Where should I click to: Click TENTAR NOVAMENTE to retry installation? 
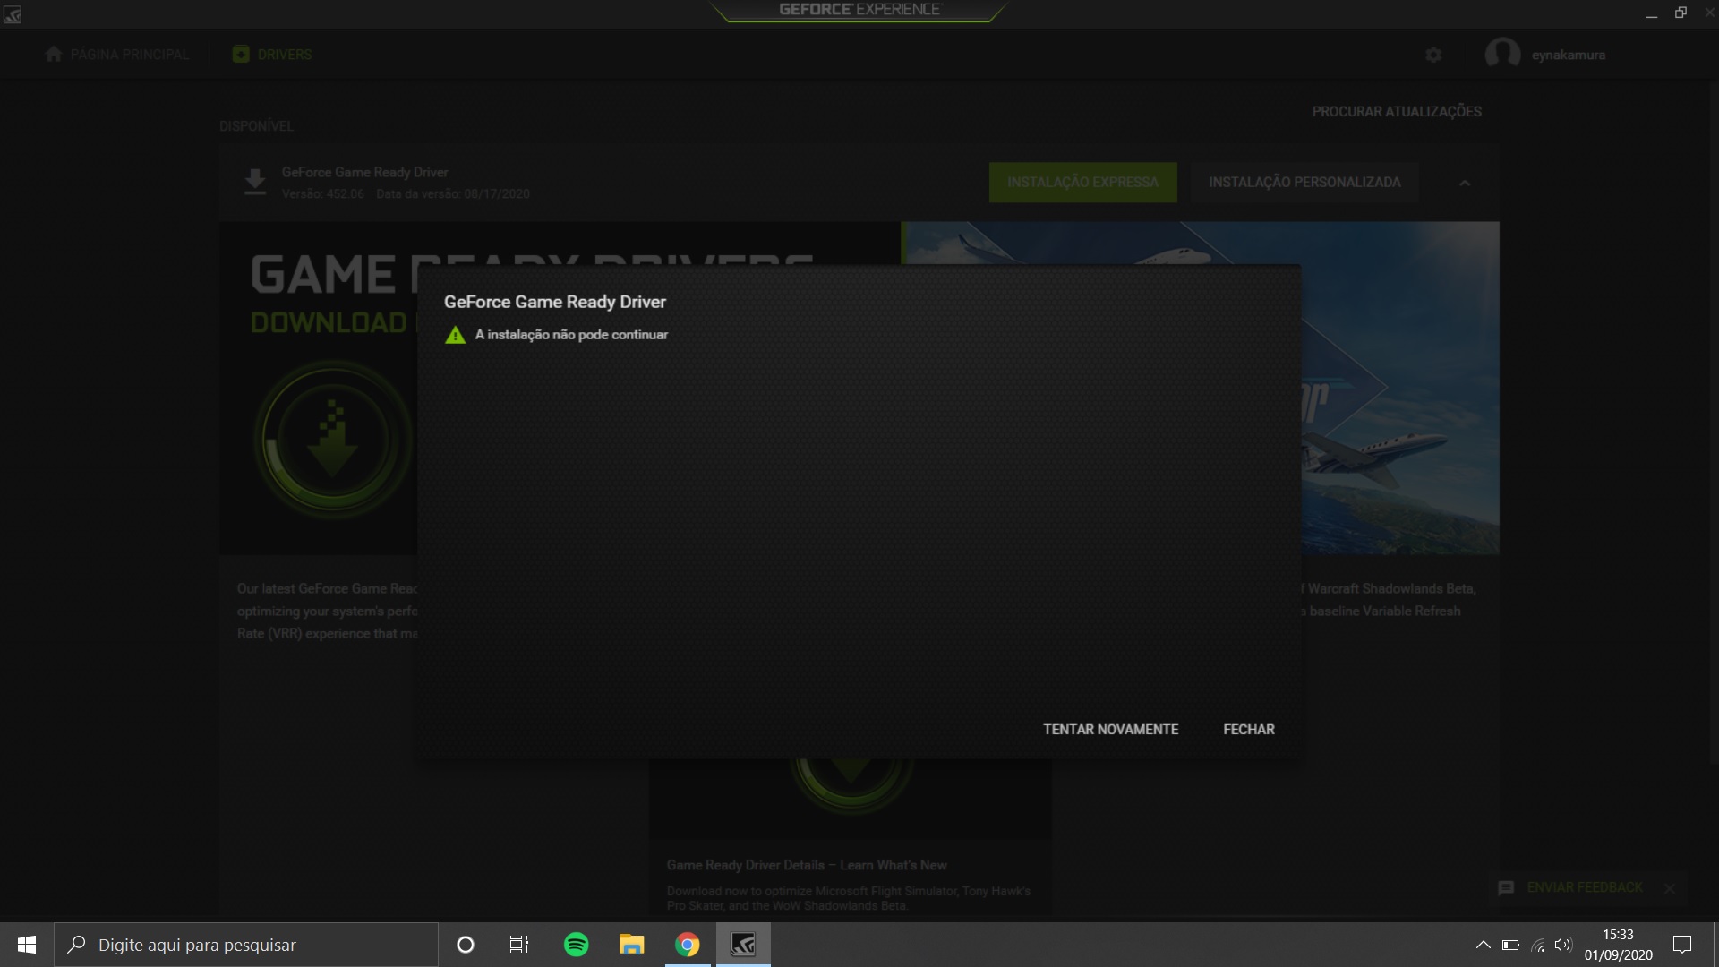click(1110, 729)
